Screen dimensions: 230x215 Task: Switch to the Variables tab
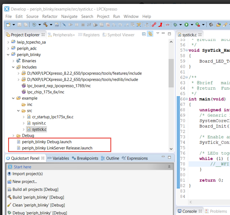58,158
